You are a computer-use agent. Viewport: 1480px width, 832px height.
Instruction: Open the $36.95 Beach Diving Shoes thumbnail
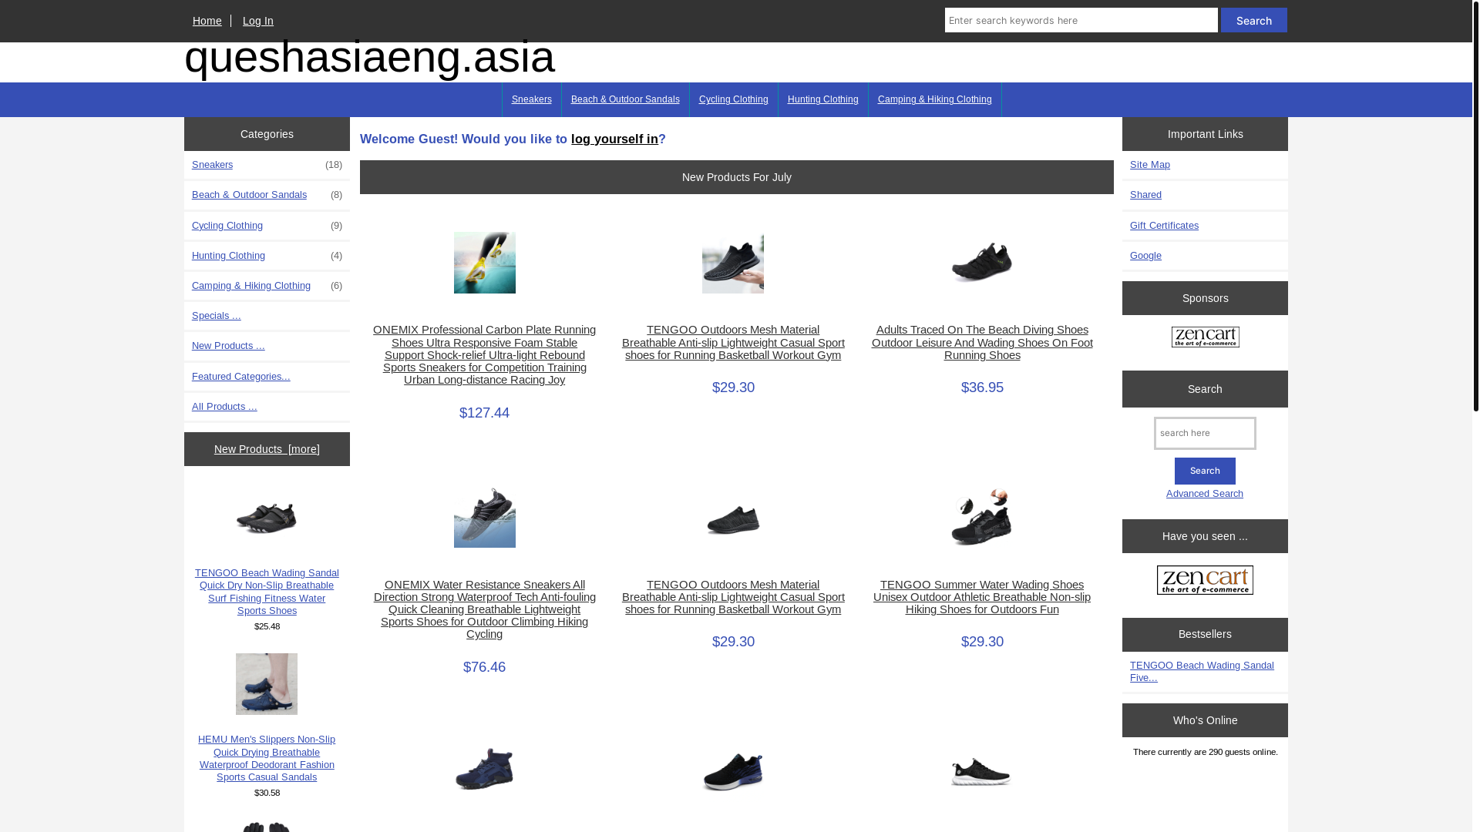(x=981, y=263)
